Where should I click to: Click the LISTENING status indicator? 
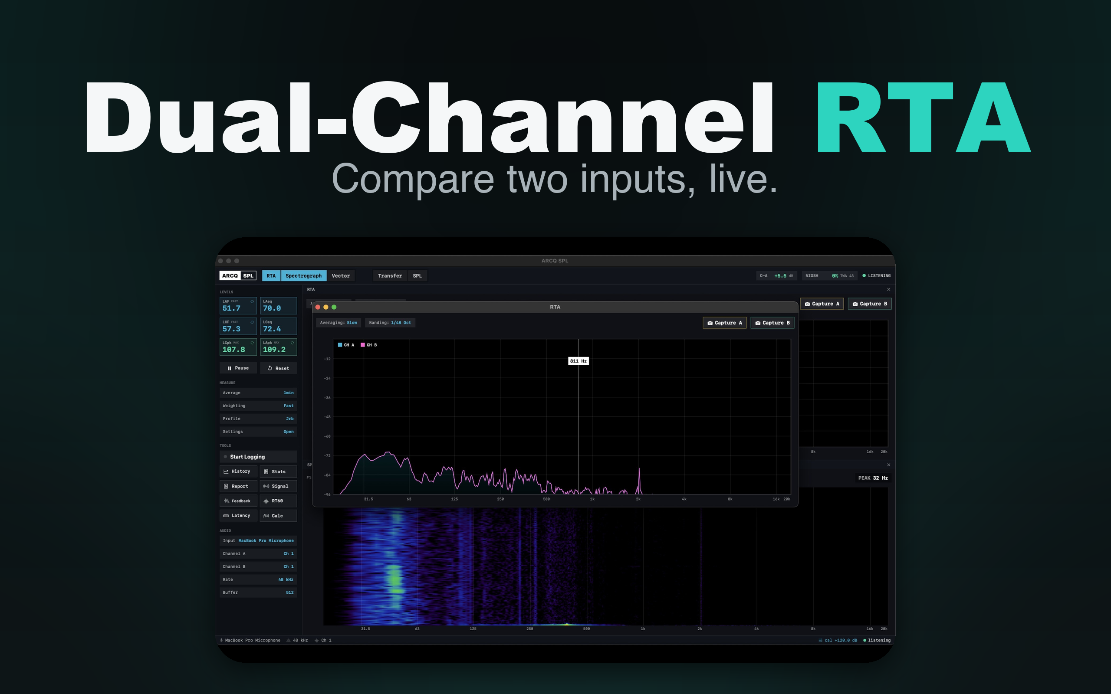click(x=876, y=276)
